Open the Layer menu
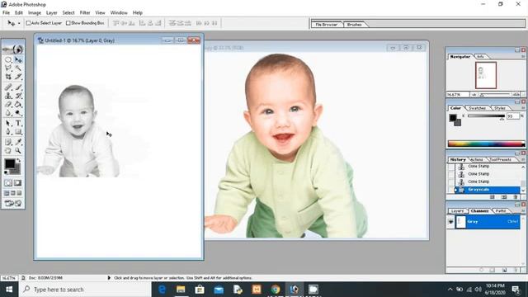Image resolution: width=528 pixels, height=297 pixels. pyautogui.click(x=51, y=12)
